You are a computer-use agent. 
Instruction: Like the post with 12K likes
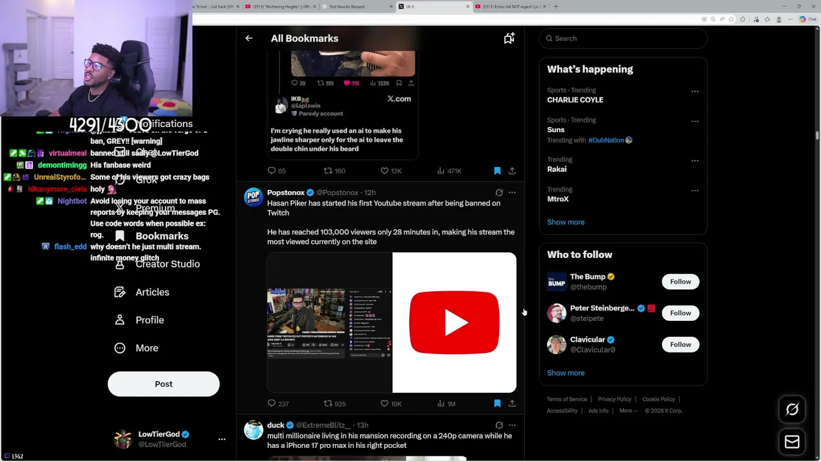[x=391, y=171]
